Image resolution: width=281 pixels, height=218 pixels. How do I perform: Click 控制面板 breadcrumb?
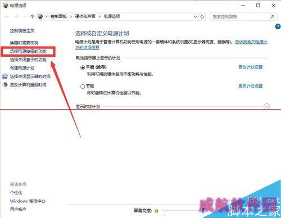[x=58, y=16]
